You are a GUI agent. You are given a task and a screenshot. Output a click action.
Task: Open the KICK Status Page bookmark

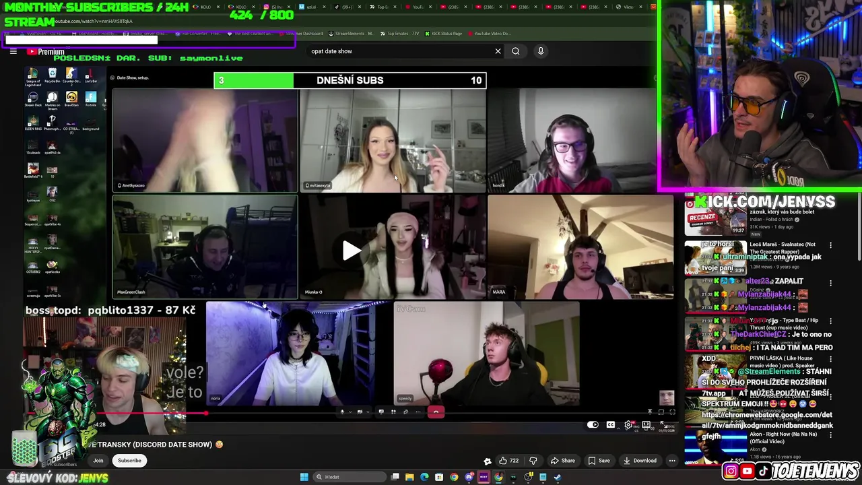point(444,34)
